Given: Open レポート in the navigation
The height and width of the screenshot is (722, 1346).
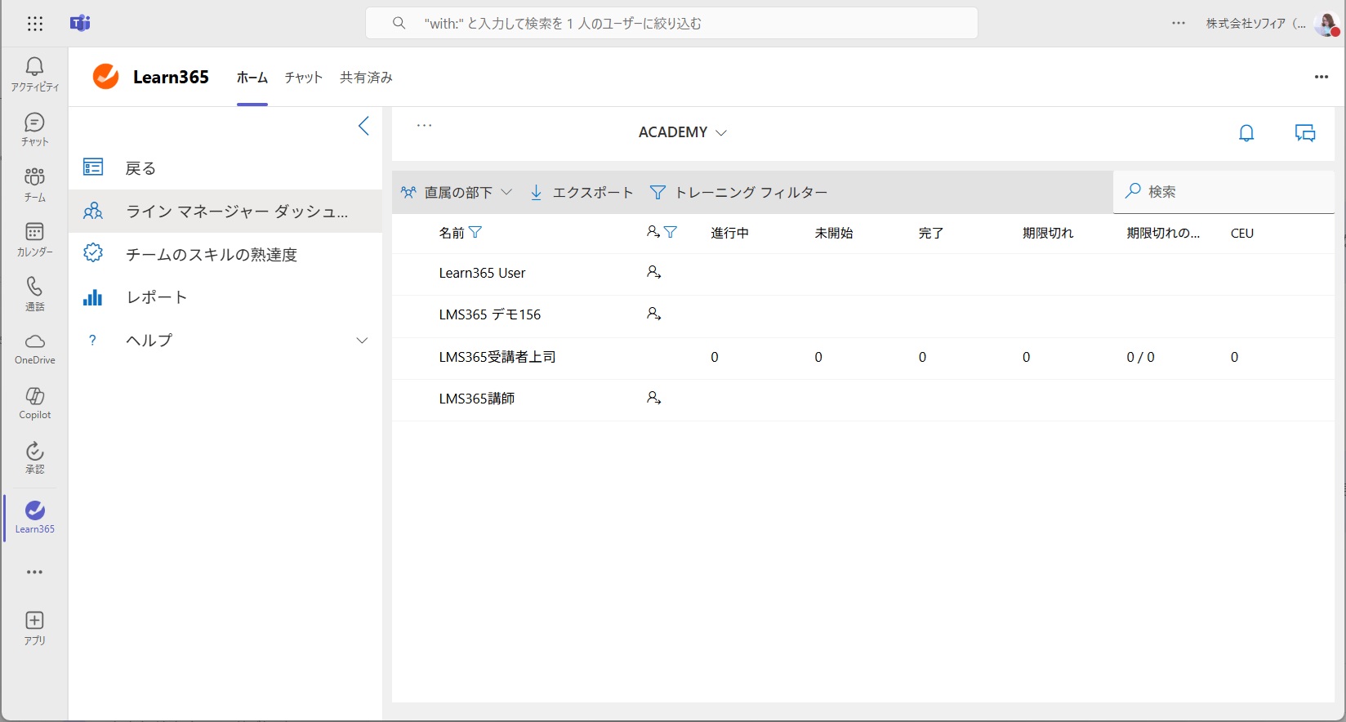Looking at the screenshot, I should [x=225, y=297].
